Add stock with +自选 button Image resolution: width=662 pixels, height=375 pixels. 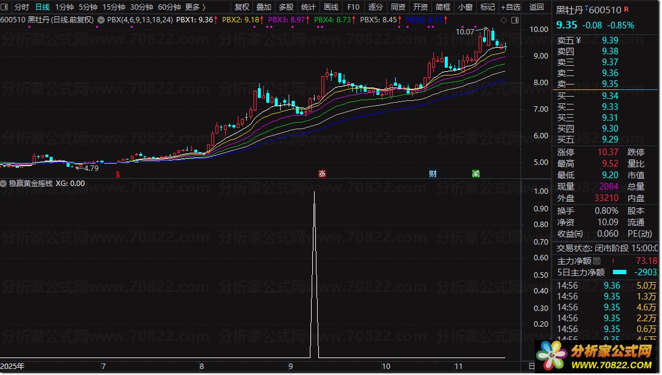pos(511,7)
